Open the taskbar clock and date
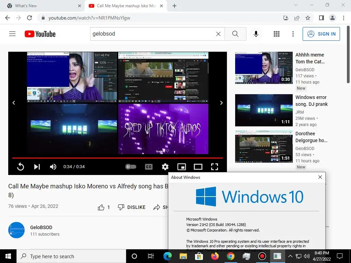The width and height of the screenshot is (351, 263). tap(322, 256)
